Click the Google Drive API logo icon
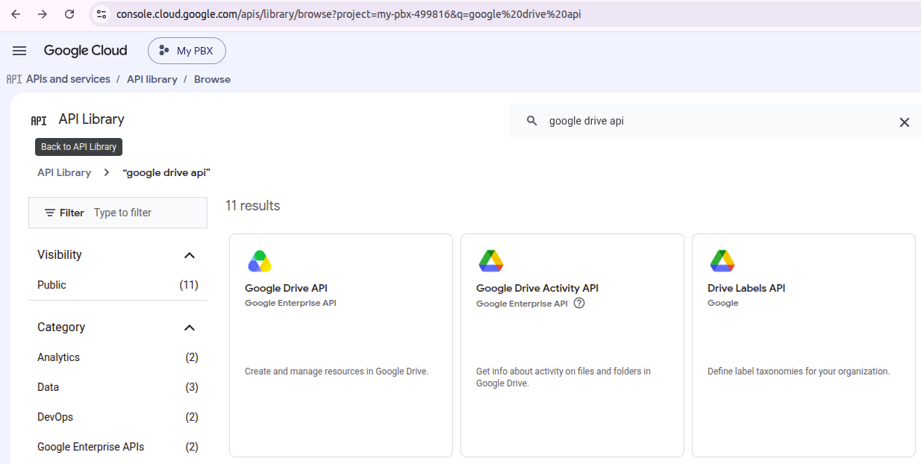Screen dimensions: 921x464 pos(259,261)
